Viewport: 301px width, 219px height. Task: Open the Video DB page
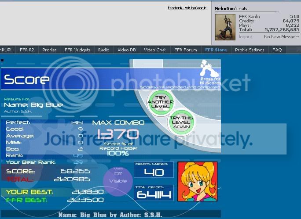coord(127,50)
